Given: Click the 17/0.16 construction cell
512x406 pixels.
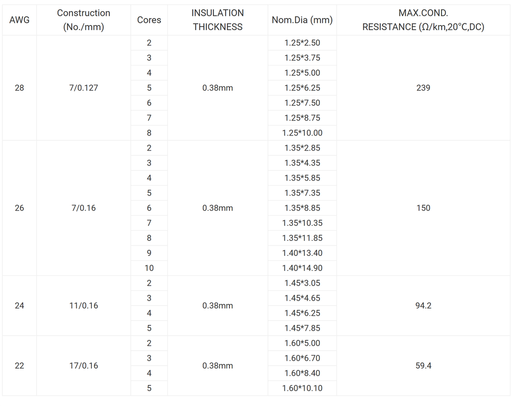Looking at the screenshot, I should (x=84, y=366).
